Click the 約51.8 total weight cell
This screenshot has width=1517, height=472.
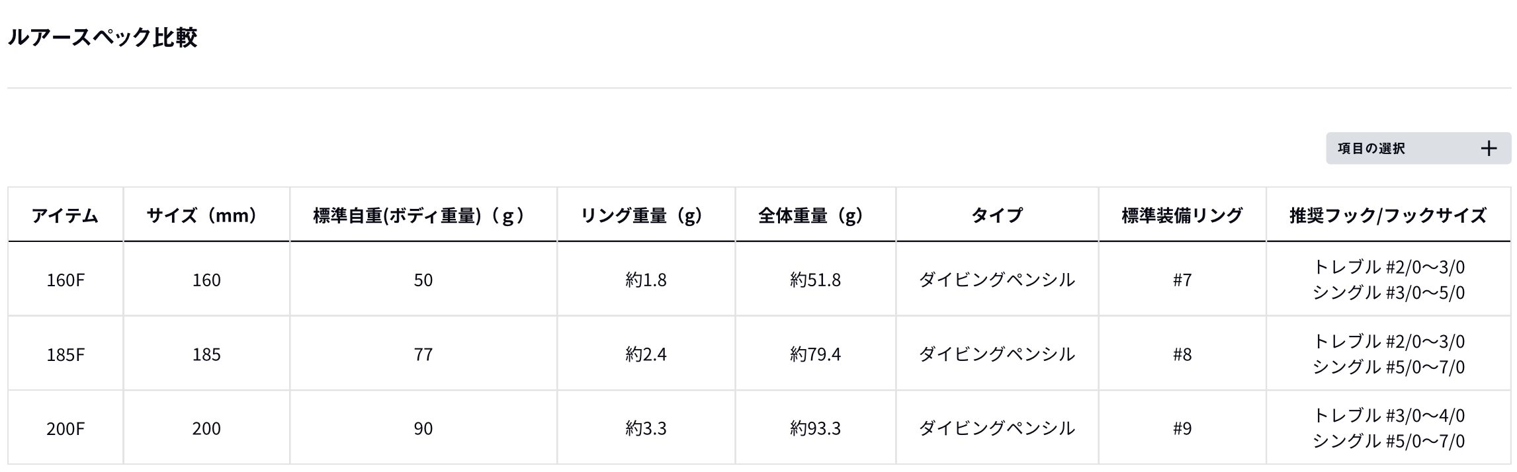(x=815, y=280)
